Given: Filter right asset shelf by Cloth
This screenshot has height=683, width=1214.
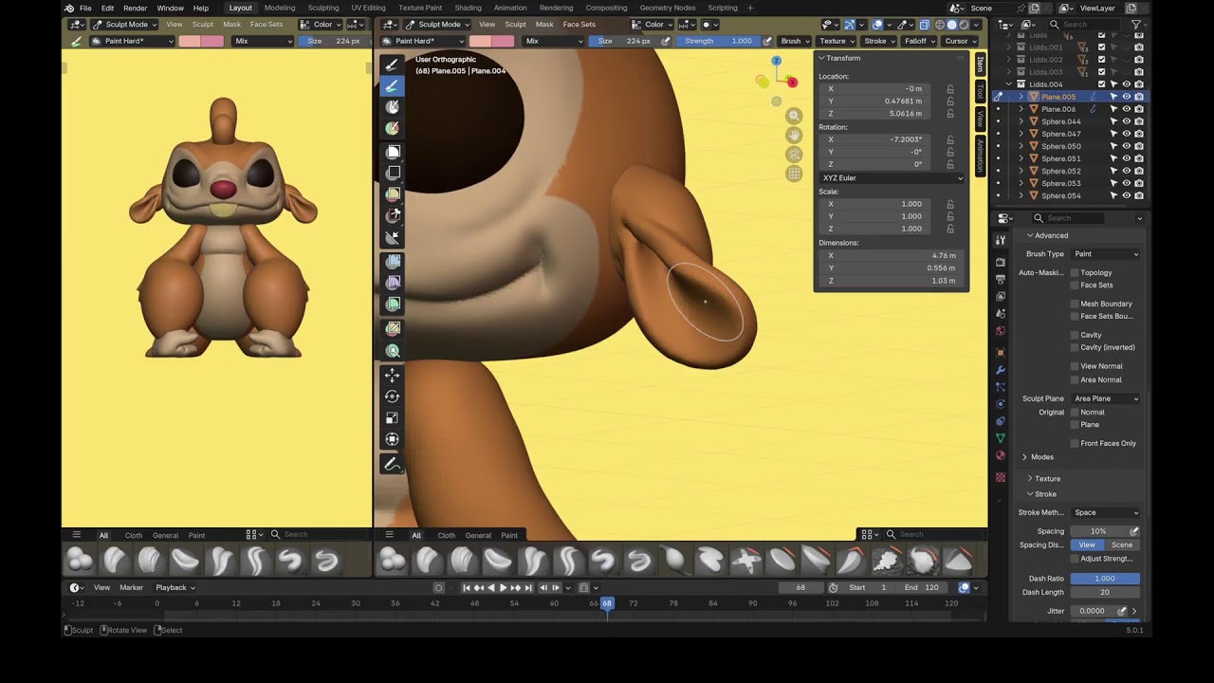Looking at the screenshot, I should click(446, 535).
